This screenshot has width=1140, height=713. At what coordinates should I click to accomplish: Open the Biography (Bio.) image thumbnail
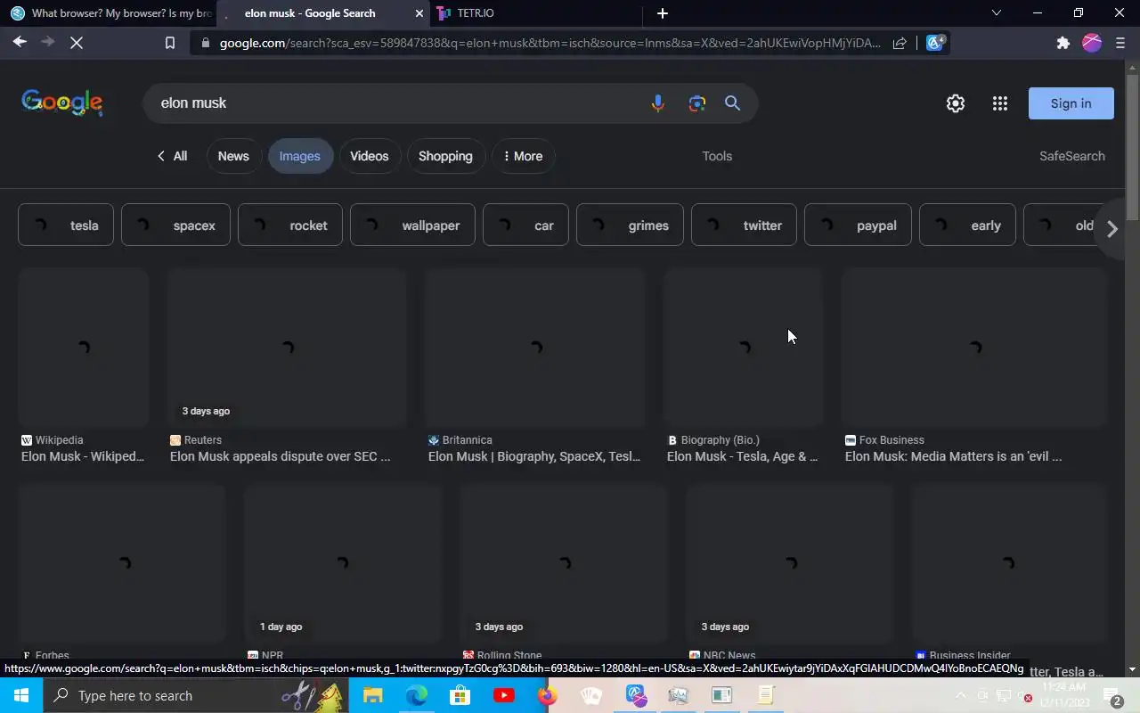[x=743, y=348]
